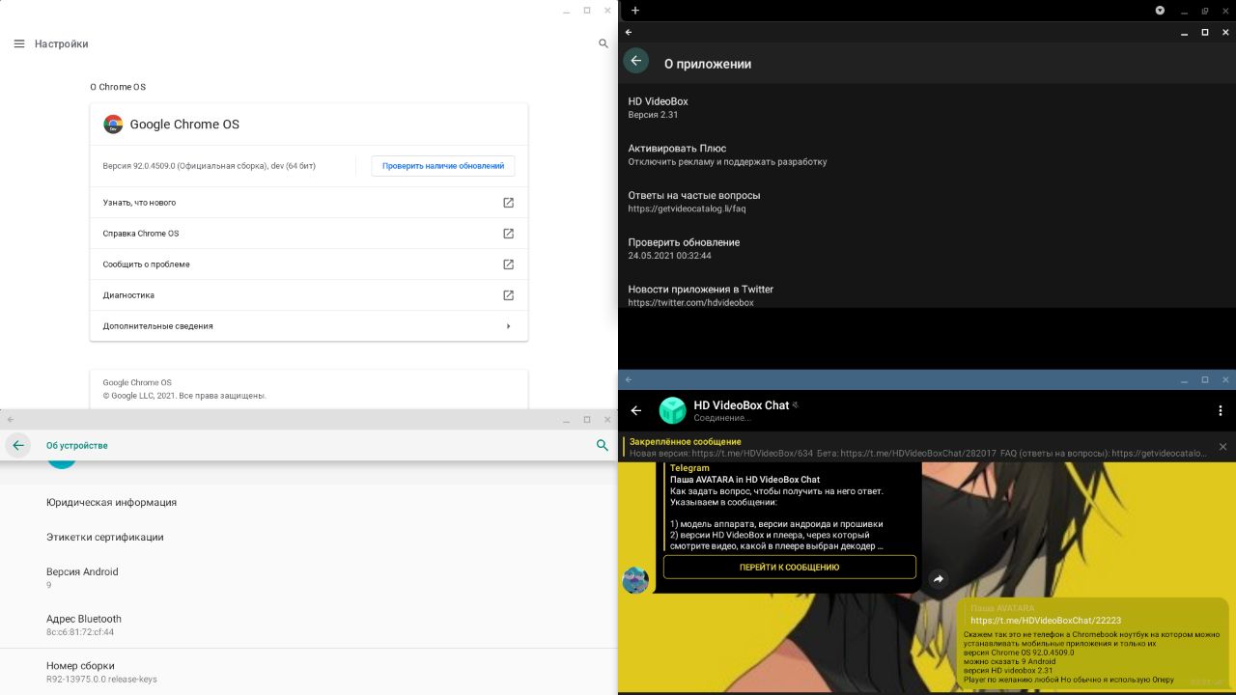
Task: Open search in Chrome OS settings window
Action: (604, 43)
